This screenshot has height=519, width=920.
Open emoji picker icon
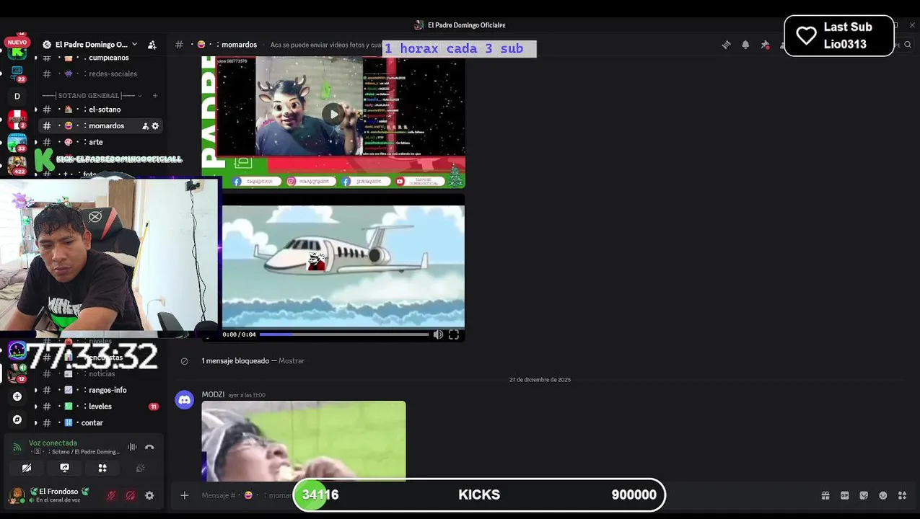(883, 495)
